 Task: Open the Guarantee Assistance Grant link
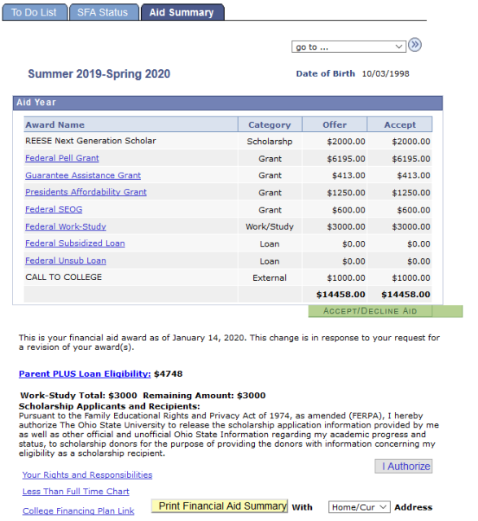tap(83, 176)
